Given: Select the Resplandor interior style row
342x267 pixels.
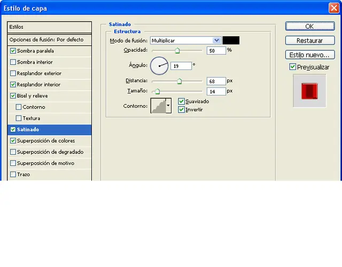Looking at the screenshot, I should pyautogui.click(x=49, y=84).
